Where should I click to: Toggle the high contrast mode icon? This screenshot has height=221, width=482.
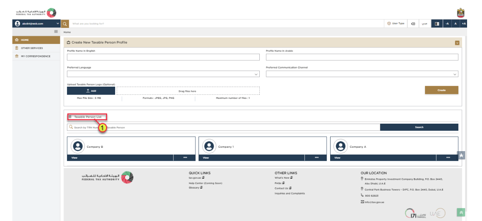(x=437, y=24)
